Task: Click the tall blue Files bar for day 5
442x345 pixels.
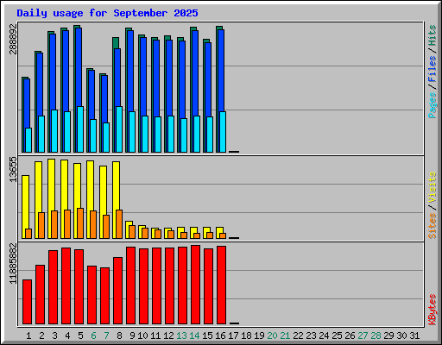Action: [x=79, y=67]
